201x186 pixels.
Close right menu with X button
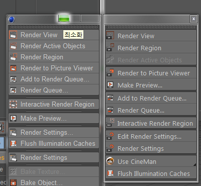pyautogui.click(x=193, y=19)
